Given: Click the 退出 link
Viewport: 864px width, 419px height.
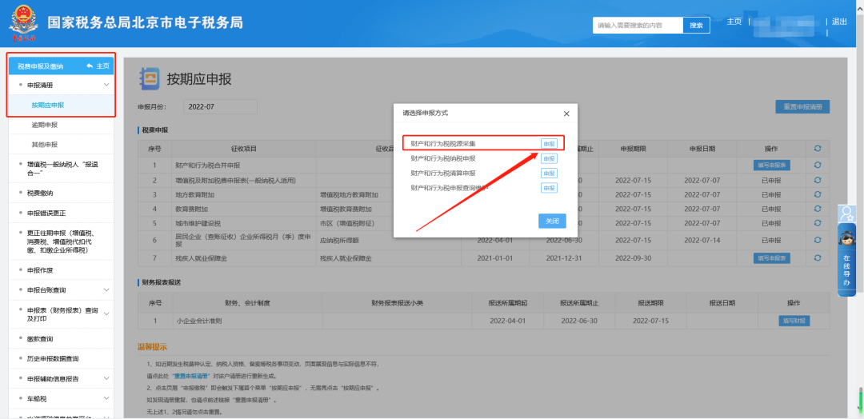Looking at the screenshot, I should [x=839, y=22].
